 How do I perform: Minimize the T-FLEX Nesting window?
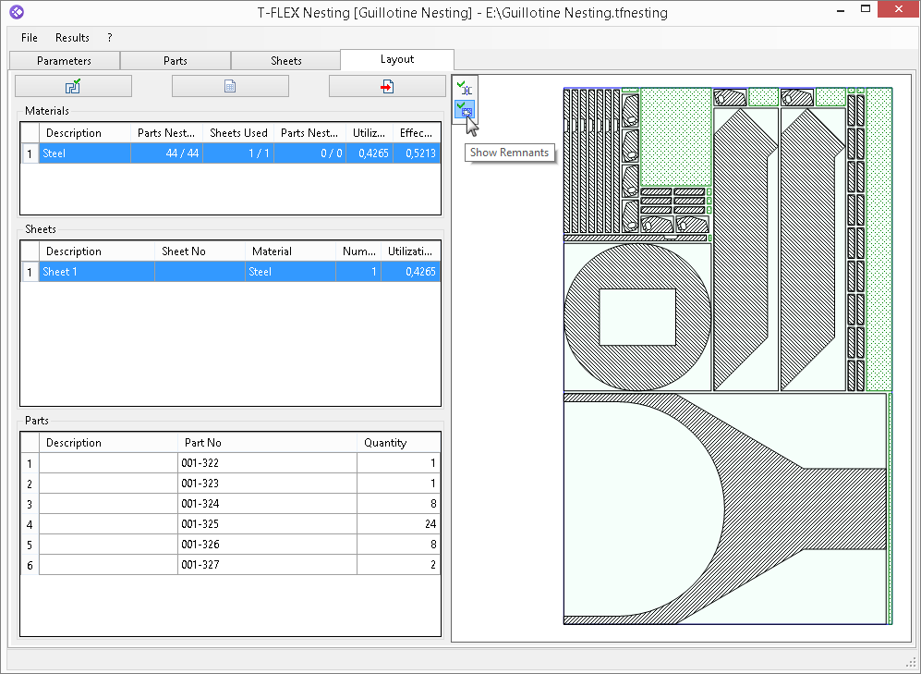(x=841, y=9)
